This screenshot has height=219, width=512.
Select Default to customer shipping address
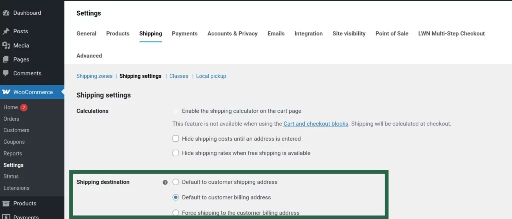(x=176, y=182)
